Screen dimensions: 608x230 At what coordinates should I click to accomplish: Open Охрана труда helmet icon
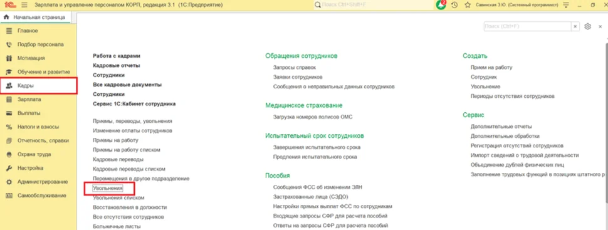pyautogui.click(x=9, y=154)
